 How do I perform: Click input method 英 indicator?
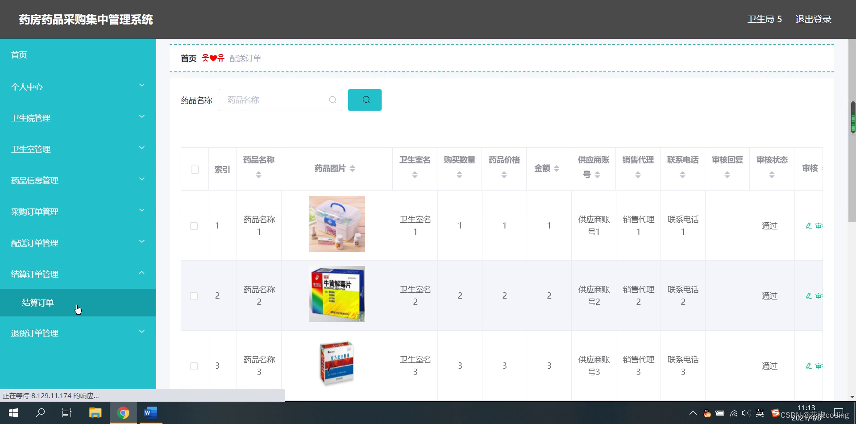click(x=760, y=413)
